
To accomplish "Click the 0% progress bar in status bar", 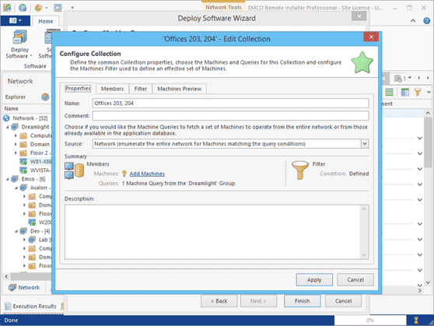I will [370, 321].
